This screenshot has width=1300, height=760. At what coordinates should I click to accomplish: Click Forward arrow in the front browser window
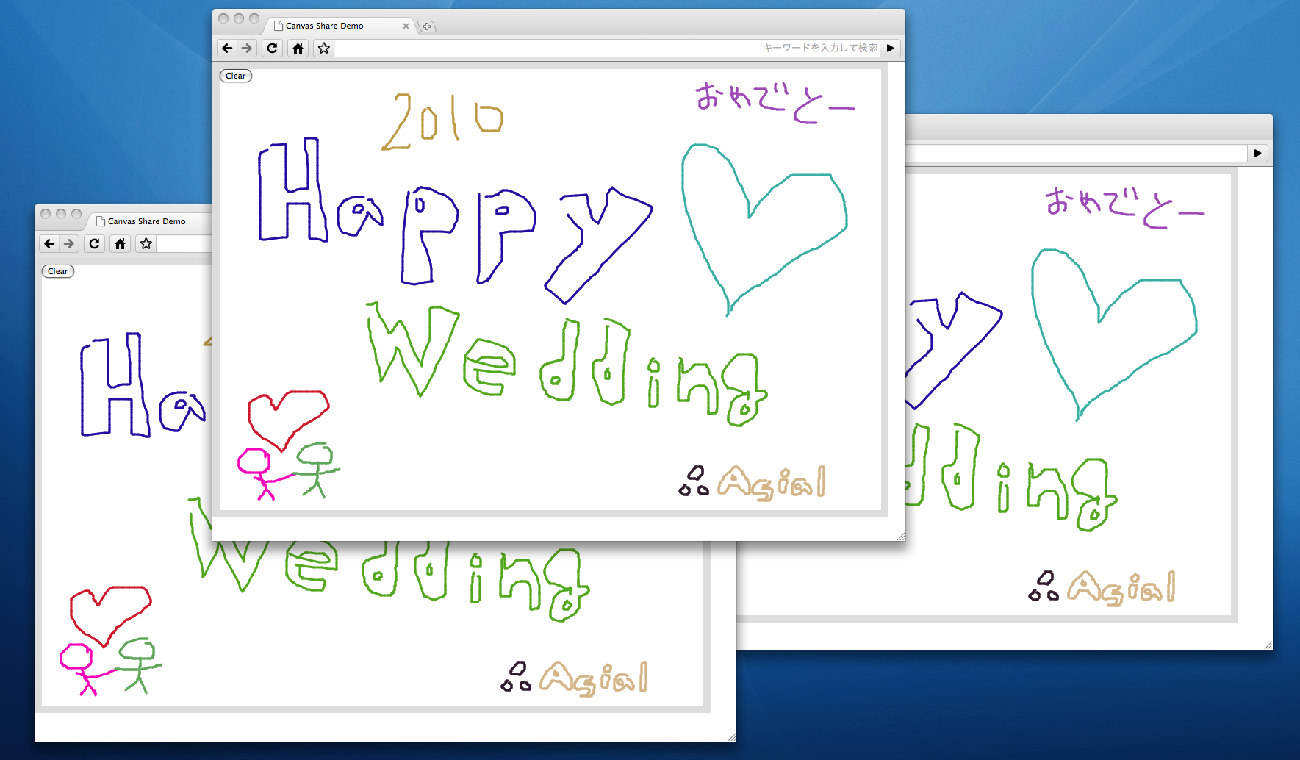click(247, 49)
